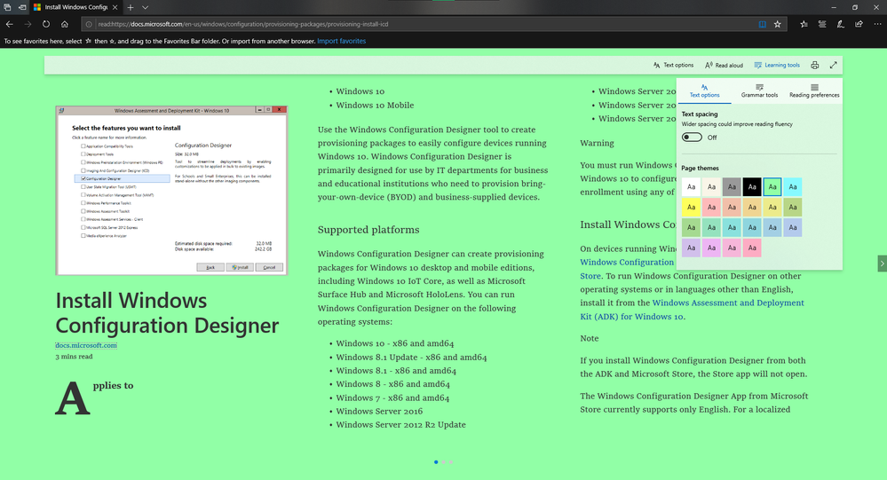Open tabs you've set aside
The height and width of the screenshot is (480, 887).
coord(7,7)
